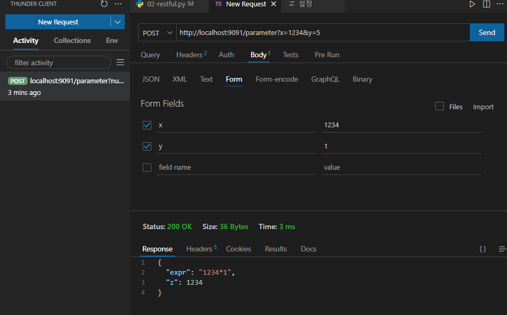Click the 3 mins ago timestamp
Image resolution: width=507 pixels, height=315 pixels.
[24, 93]
